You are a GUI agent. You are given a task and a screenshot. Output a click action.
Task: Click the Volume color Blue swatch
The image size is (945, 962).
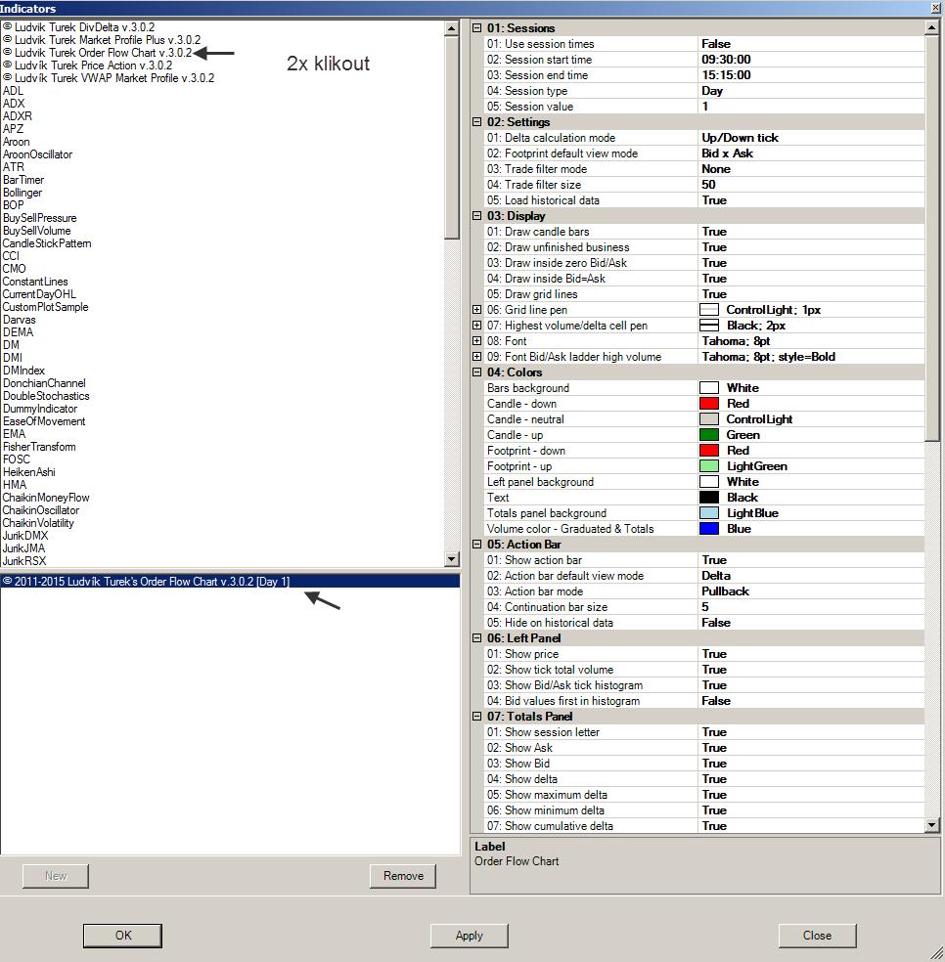tap(709, 529)
